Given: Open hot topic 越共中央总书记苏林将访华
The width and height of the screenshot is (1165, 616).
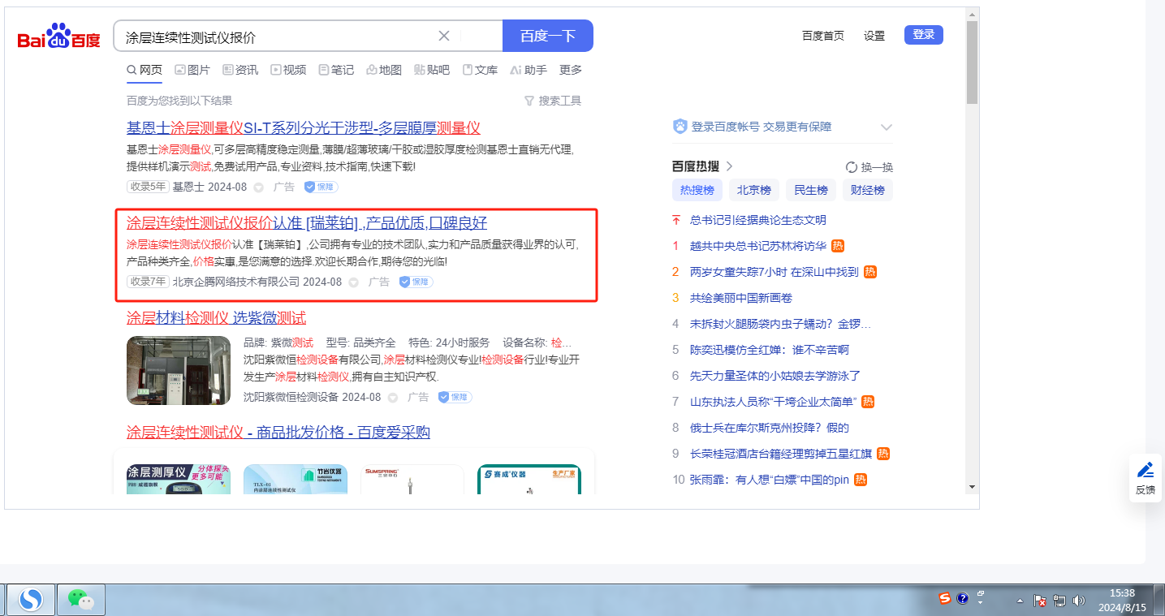Looking at the screenshot, I should 757,246.
